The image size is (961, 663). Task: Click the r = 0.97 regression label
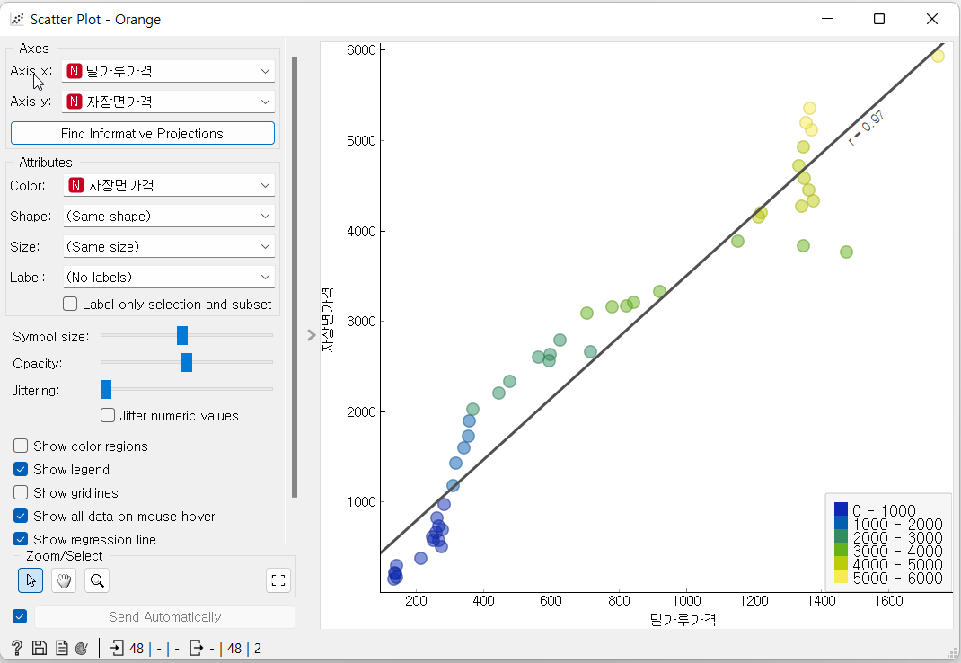point(867,128)
